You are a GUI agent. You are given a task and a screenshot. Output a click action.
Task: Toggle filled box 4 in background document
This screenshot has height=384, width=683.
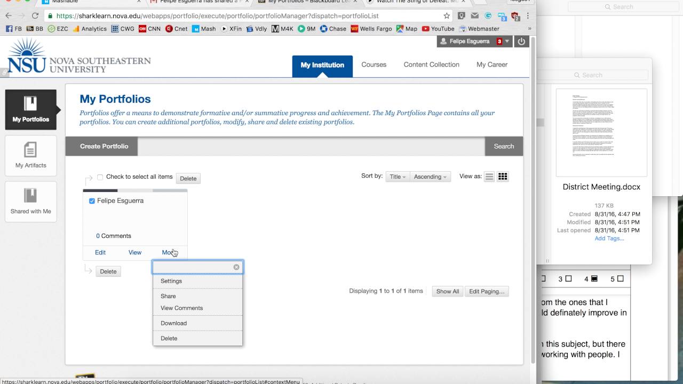coord(594,279)
